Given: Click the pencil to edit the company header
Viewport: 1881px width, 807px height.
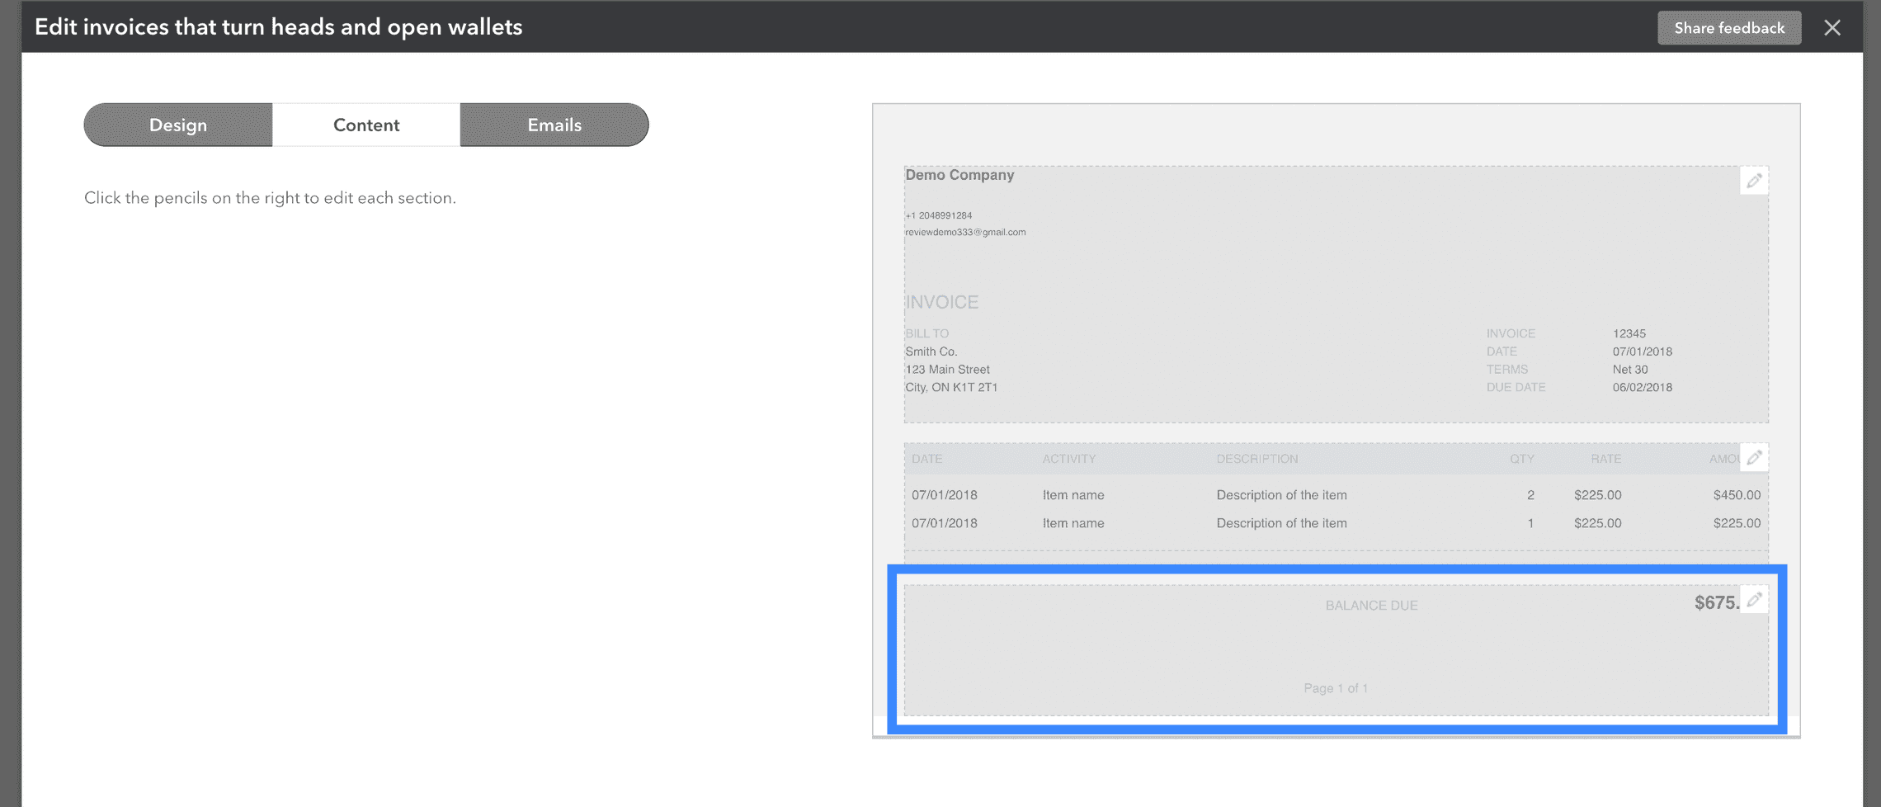Looking at the screenshot, I should pos(1753,180).
